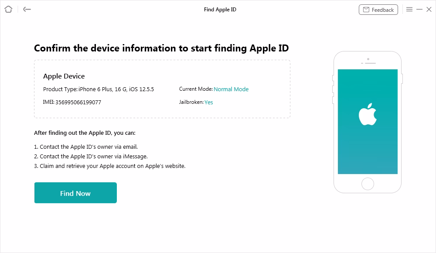Open the hamburger menu icon
The image size is (436, 253).
pyautogui.click(x=409, y=9)
